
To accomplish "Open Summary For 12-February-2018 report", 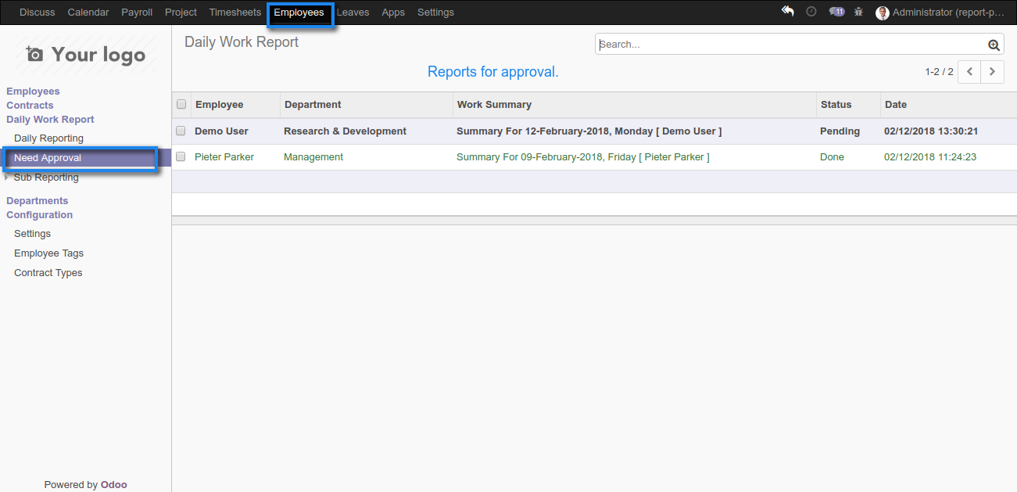I will [x=589, y=131].
